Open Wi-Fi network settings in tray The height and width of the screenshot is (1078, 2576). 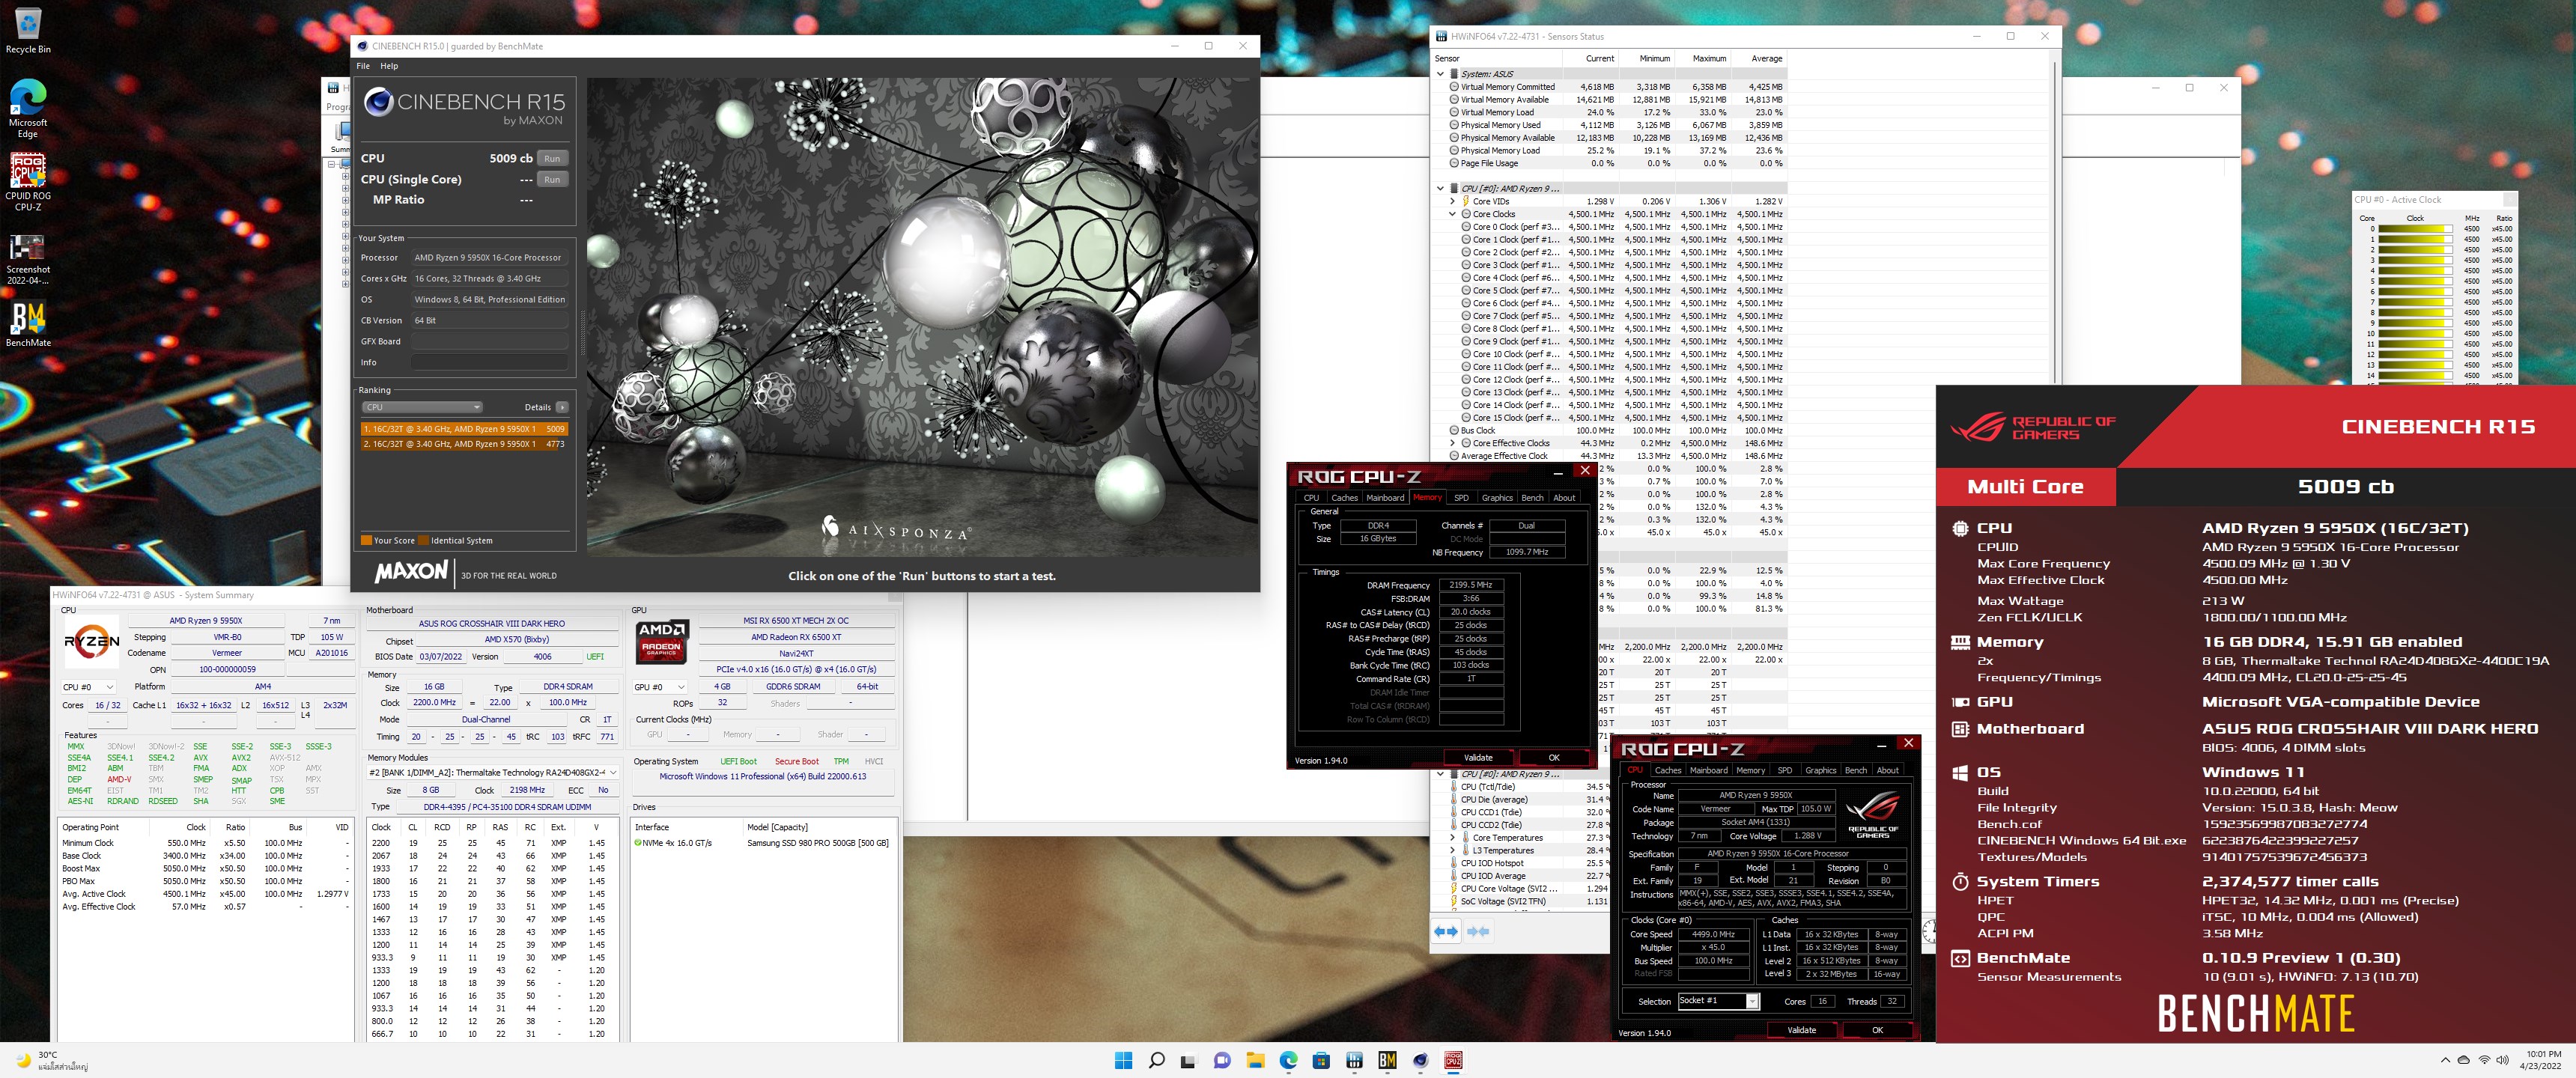point(2484,1060)
